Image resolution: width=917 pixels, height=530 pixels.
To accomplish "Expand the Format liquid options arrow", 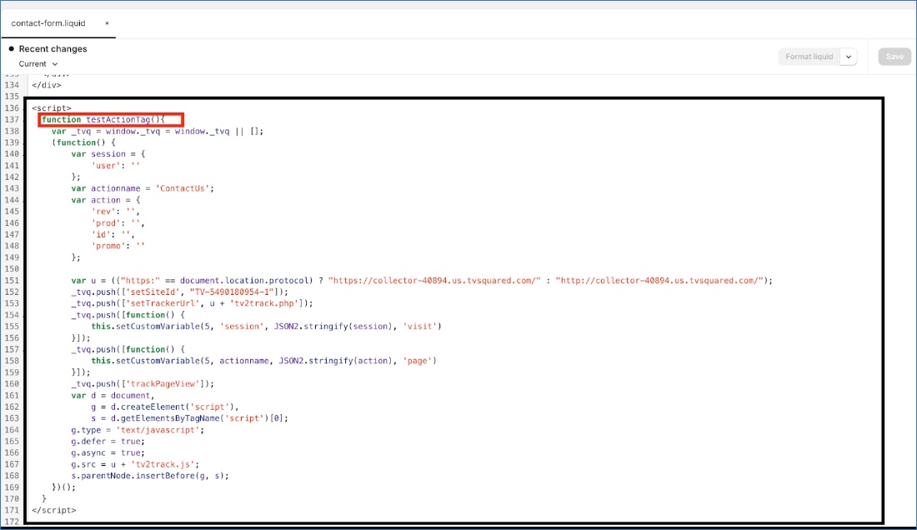I will point(849,57).
